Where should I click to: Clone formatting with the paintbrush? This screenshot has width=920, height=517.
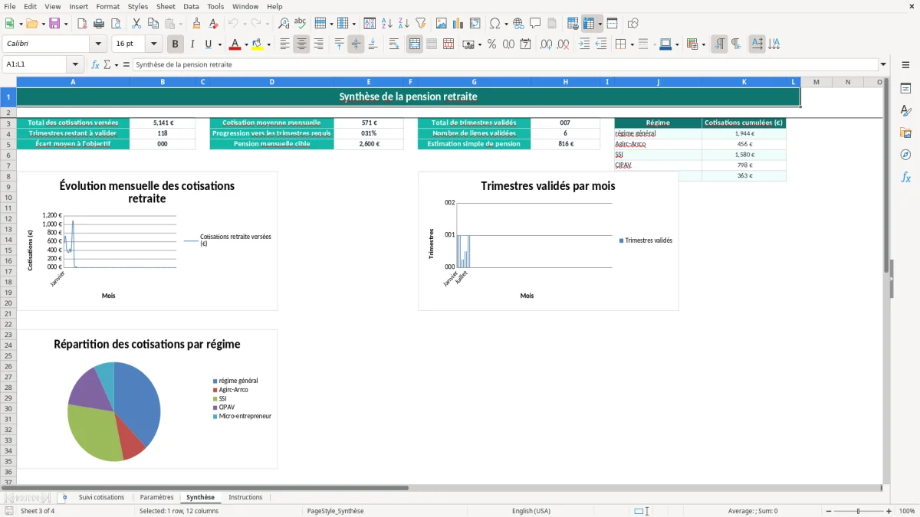(197, 24)
